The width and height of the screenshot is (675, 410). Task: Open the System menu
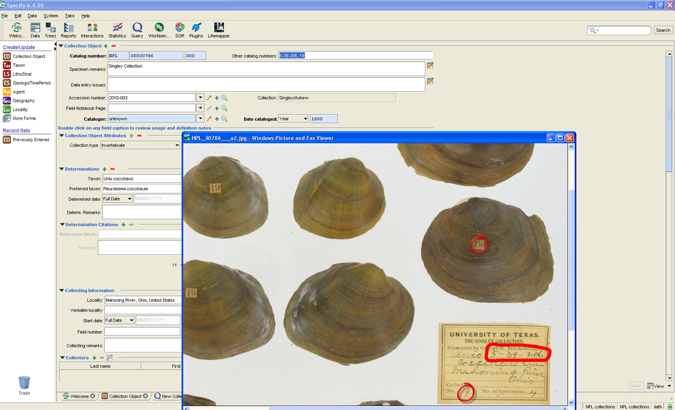51,16
